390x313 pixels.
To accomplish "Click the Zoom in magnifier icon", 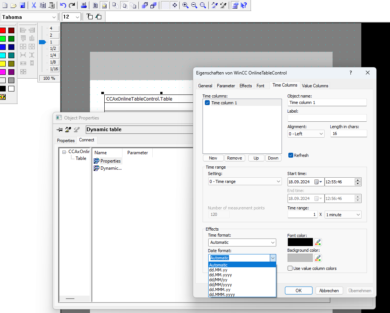I will 185,5.
